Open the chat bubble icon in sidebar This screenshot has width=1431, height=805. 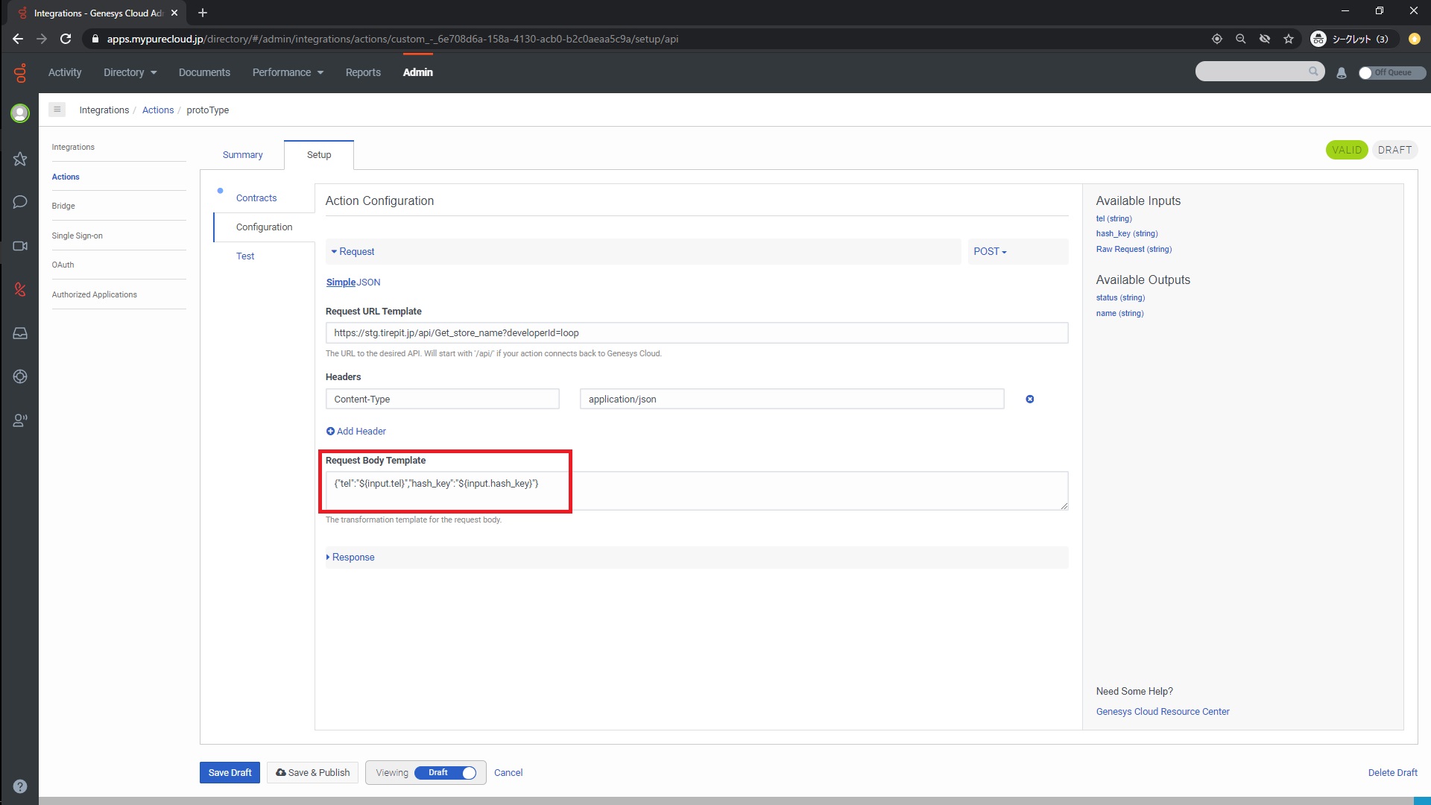pos(20,202)
